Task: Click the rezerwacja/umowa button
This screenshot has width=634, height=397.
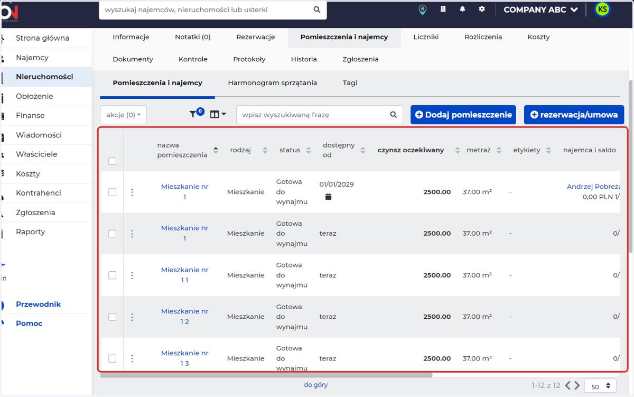Action: (574, 115)
